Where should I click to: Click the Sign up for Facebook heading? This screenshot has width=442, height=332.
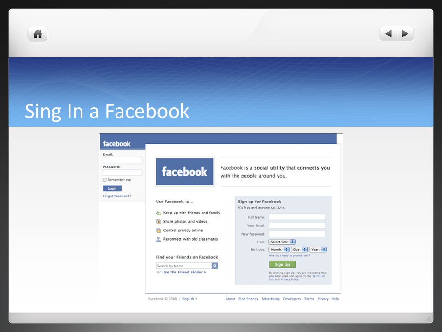pos(260,202)
